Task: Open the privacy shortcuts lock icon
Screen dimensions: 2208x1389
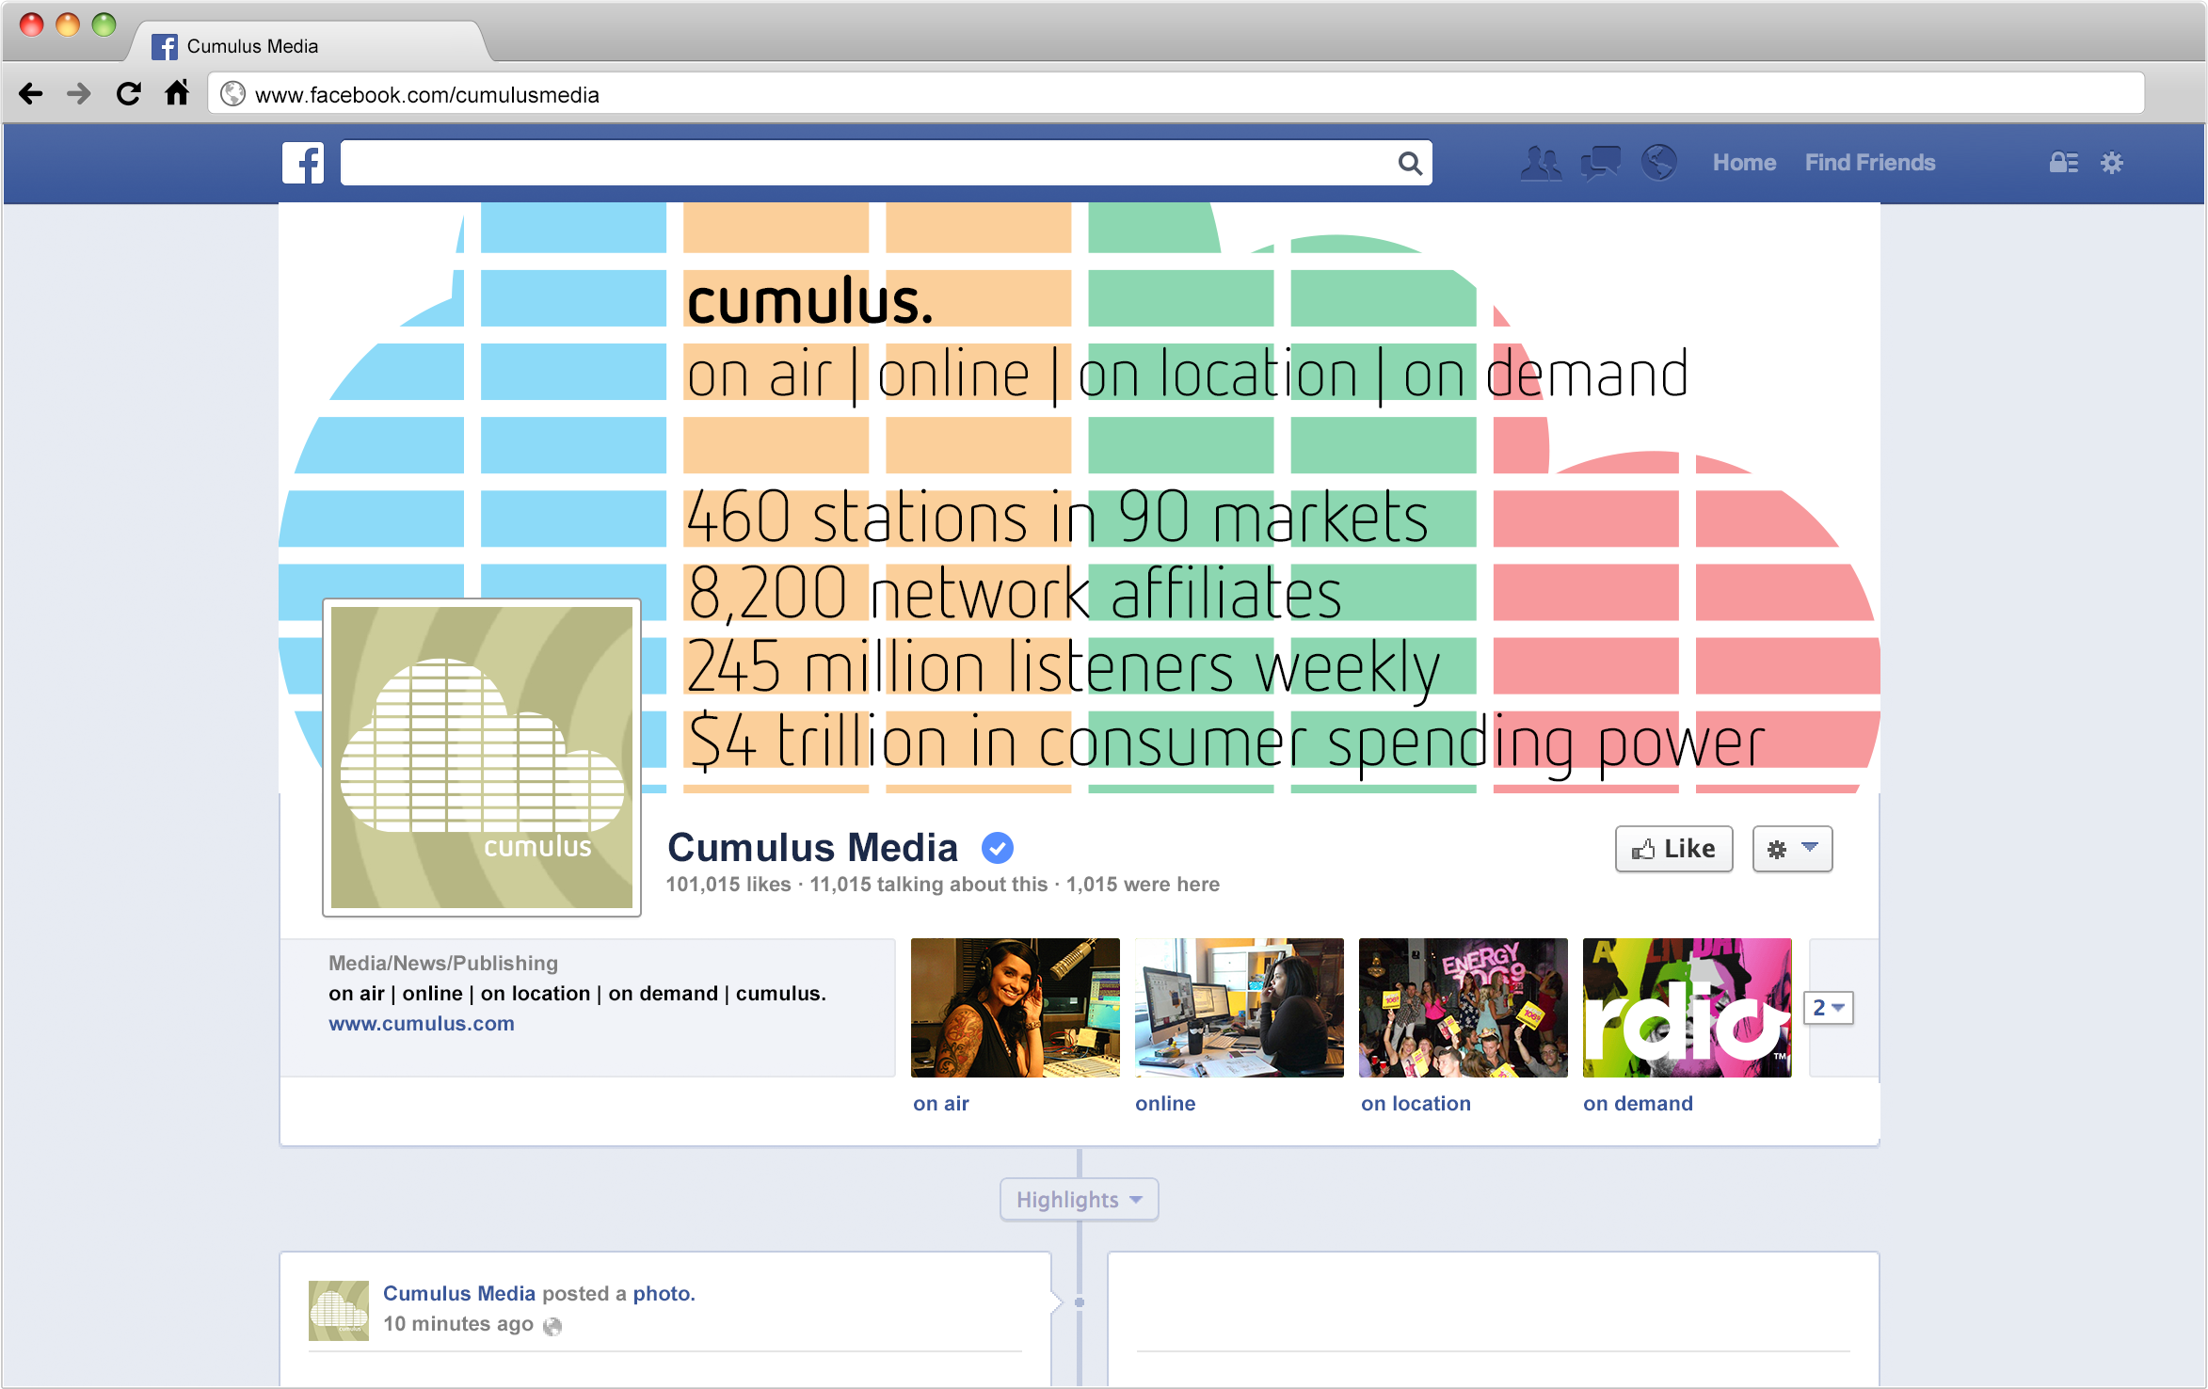Action: point(2063,163)
